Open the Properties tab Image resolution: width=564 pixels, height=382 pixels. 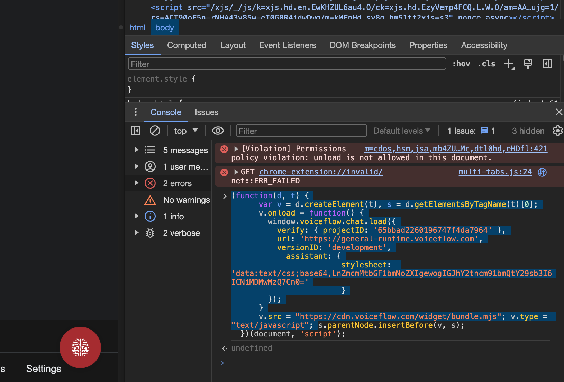(428, 45)
